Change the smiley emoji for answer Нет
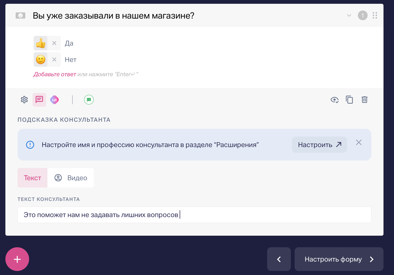 [41, 60]
